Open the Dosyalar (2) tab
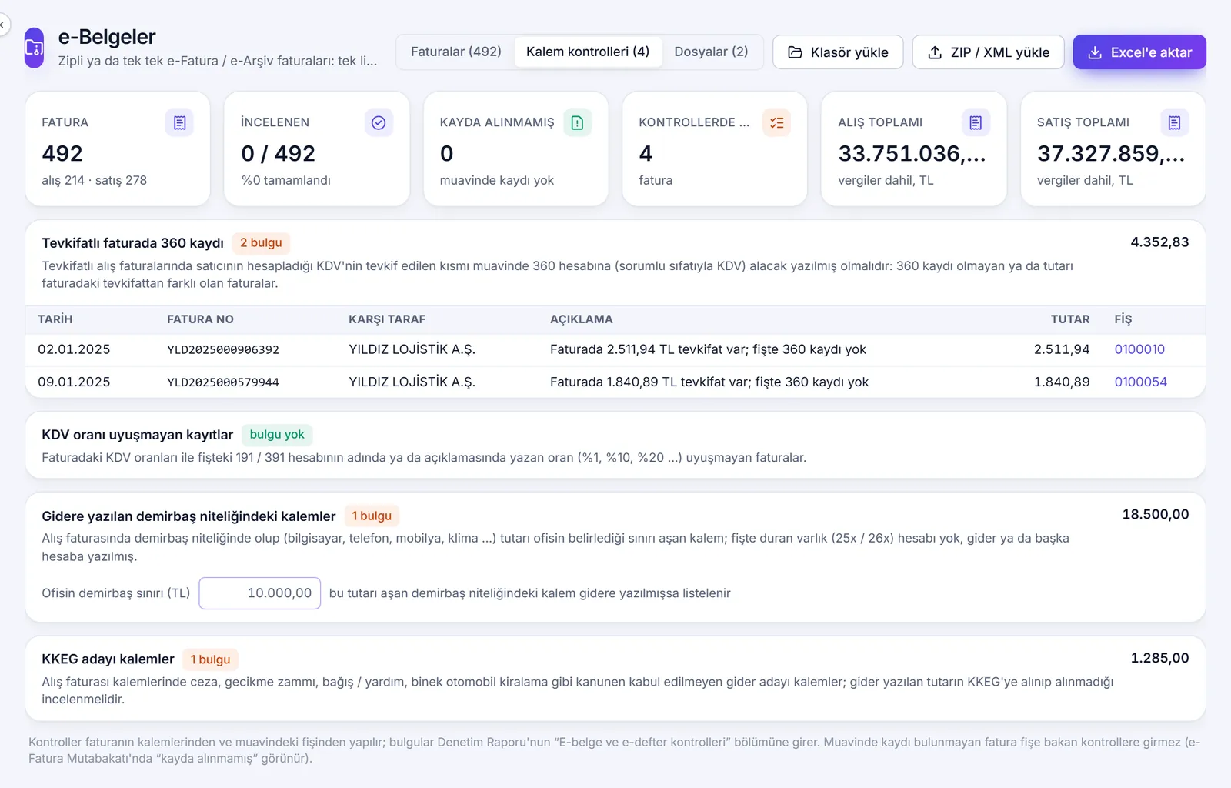This screenshot has height=788, width=1231. click(711, 52)
